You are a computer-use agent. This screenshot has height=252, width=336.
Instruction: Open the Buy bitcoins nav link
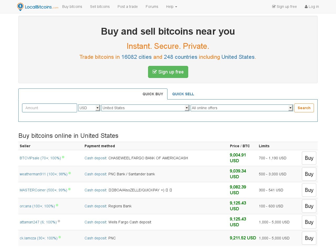tap(72, 7)
